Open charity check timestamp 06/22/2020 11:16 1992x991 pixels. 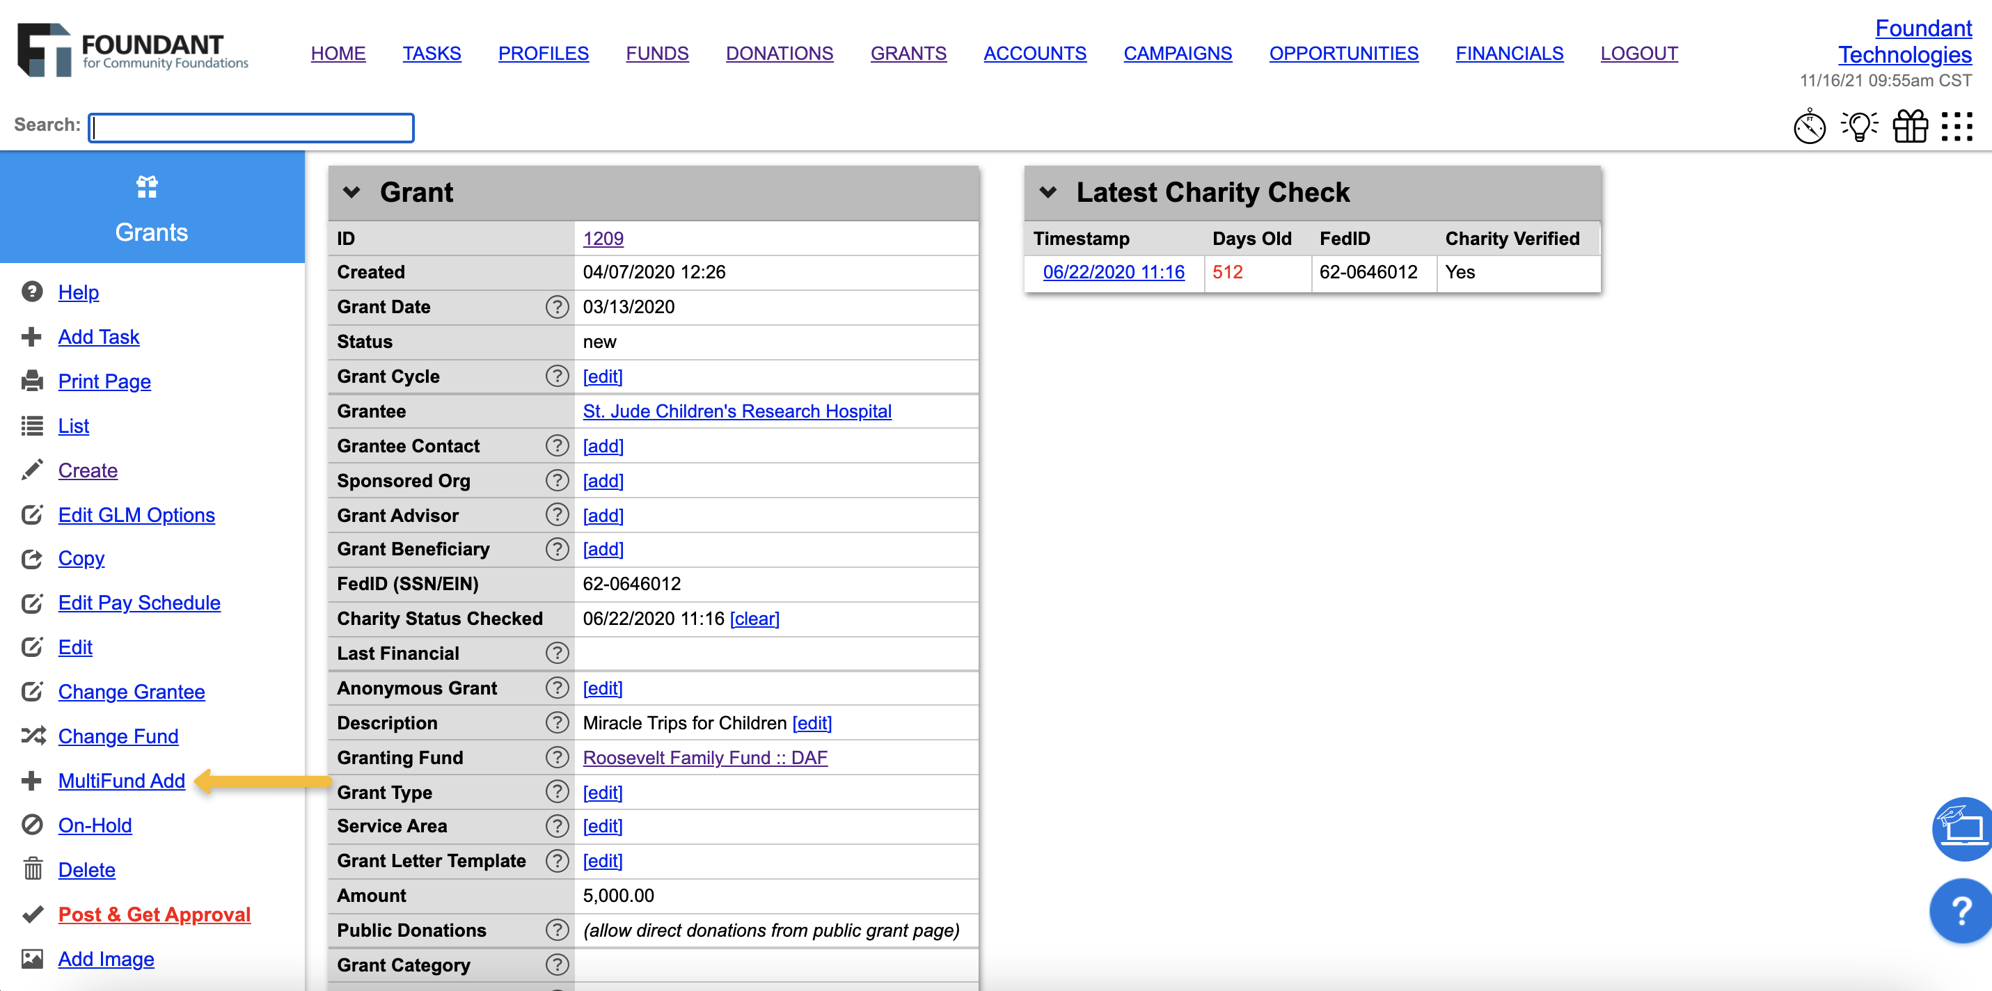pos(1113,272)
